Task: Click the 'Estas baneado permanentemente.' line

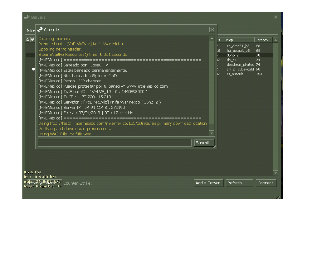Action: 83,70
